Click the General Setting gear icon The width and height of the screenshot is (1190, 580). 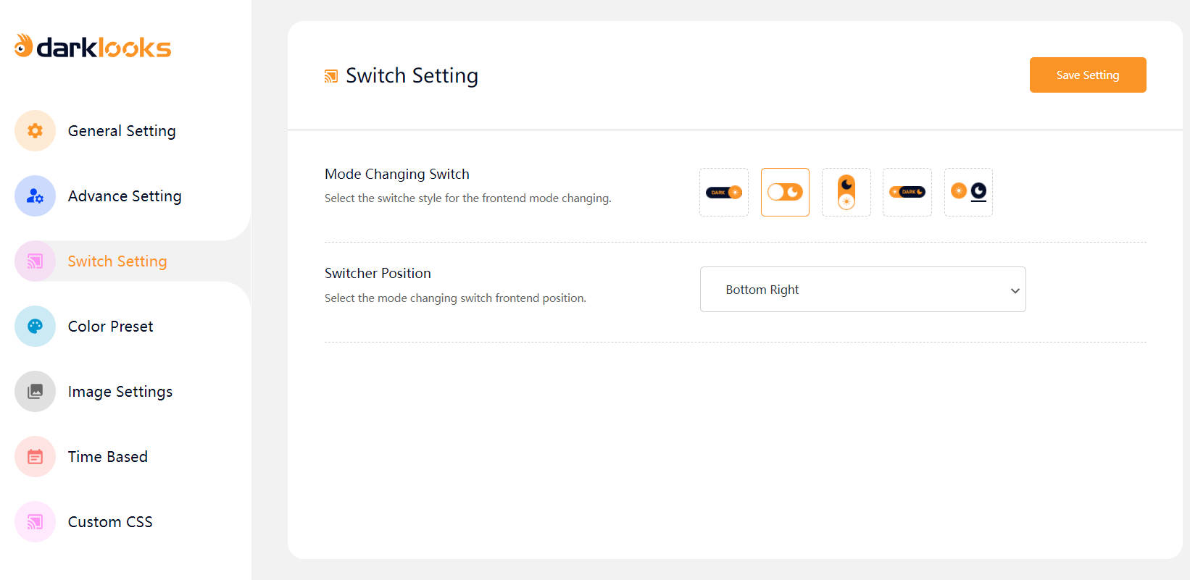tap(35, 131)
